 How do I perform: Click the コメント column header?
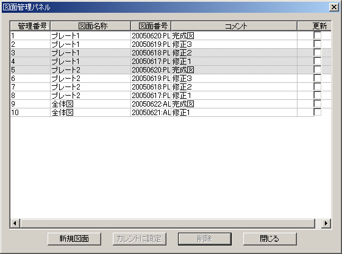point(234,26)
